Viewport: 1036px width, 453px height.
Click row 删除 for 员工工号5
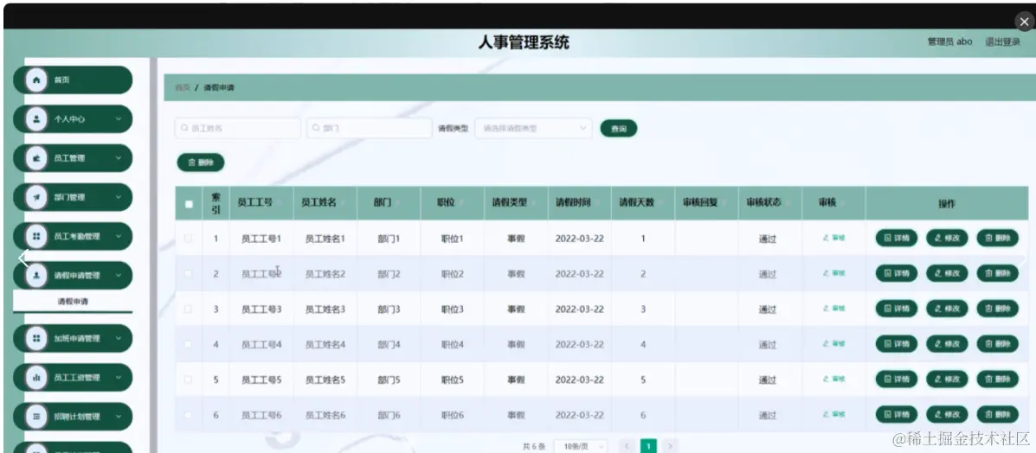point(998,379)
